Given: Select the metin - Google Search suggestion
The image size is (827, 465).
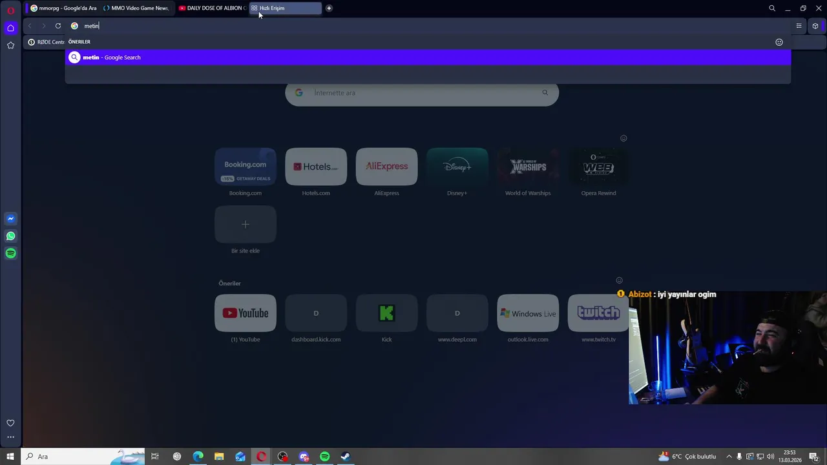Looking at the screenshot, I should point(428,57).
